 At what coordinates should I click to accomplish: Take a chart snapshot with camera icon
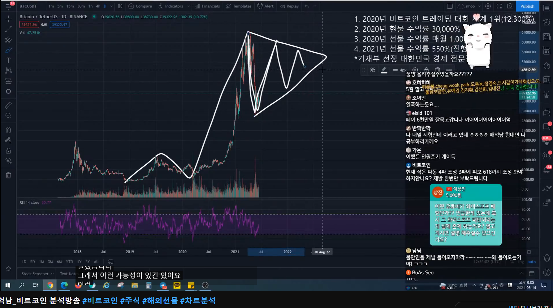pyautogui.click(x=510, y=6)
